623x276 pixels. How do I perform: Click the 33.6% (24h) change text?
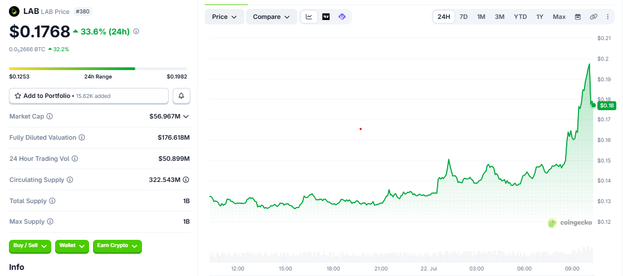point(105,31)
